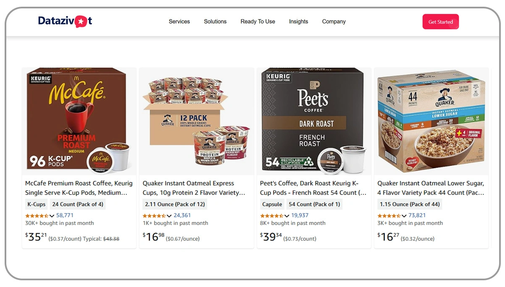Select the 54 Count (Pack of 1) option
The image size is (505, 287).
[314, 204]
